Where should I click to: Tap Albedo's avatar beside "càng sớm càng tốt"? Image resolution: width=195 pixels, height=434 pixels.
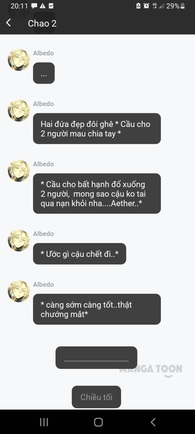[19, 291]
